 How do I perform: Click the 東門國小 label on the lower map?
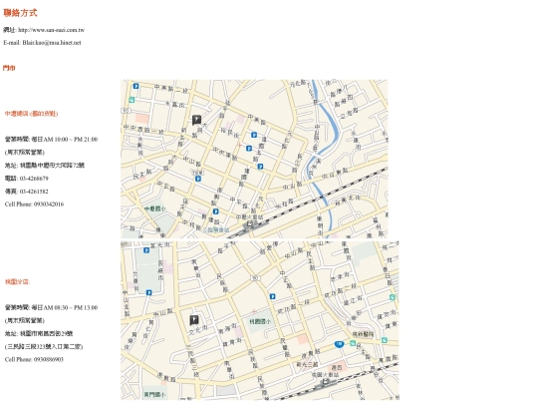point(154,394)
